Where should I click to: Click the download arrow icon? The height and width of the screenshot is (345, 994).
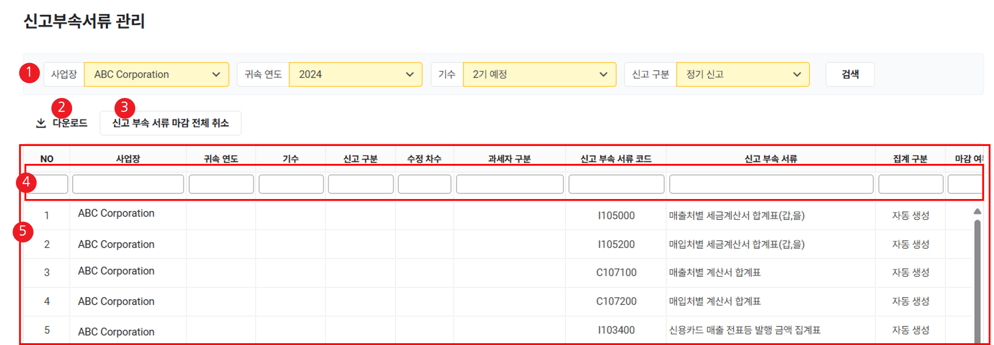41,123
